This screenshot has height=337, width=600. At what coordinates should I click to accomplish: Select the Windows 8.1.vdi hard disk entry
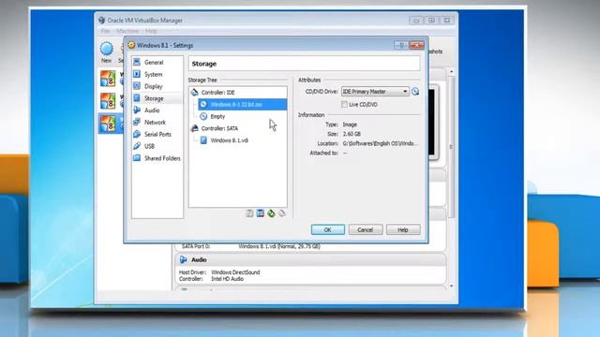coord(229,140)
